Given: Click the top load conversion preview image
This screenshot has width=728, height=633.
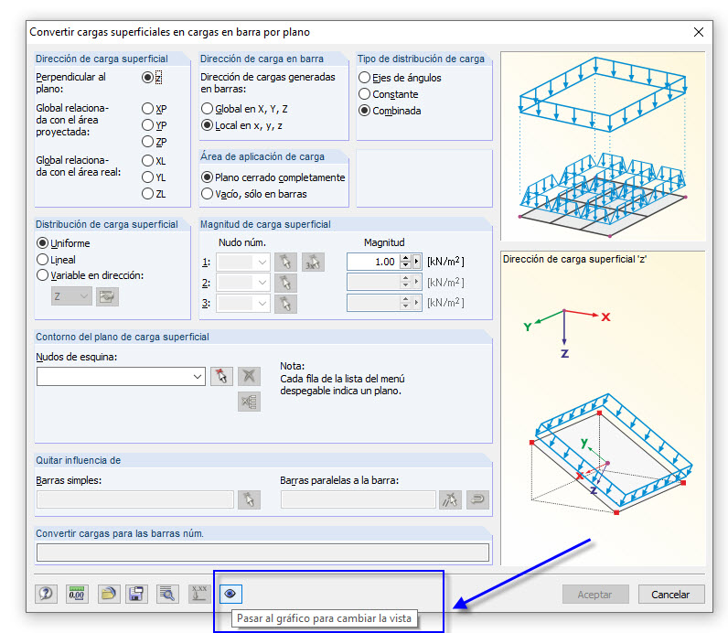Looking at the screenshot, I should (603, 145).
